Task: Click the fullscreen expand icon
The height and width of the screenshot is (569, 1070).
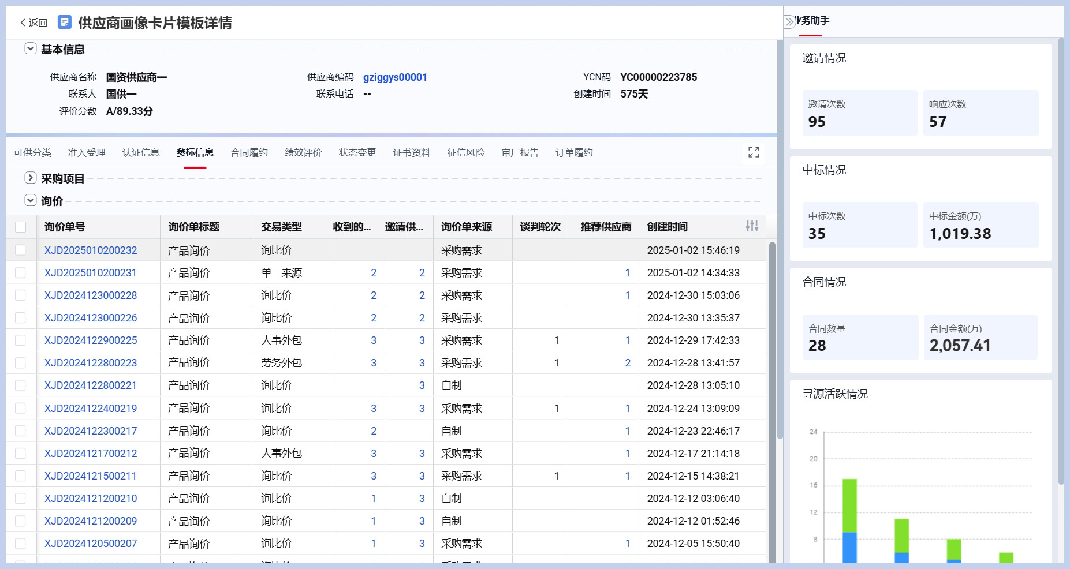Action: pyautogui.click(x=754, y=152)
